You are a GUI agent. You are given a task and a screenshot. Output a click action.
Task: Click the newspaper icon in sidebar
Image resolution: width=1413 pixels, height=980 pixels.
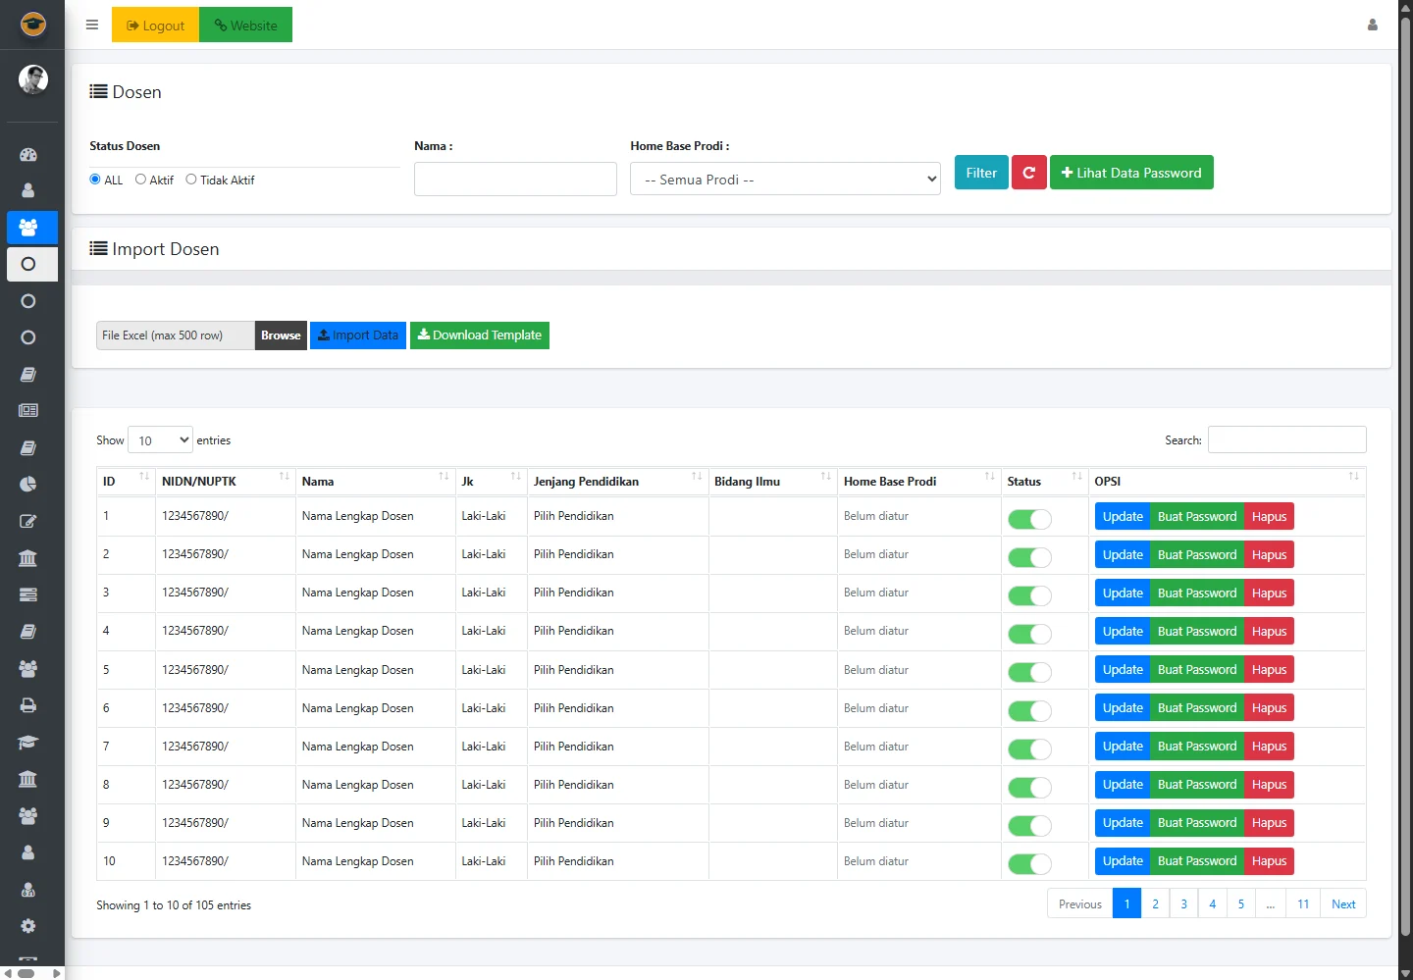(x=27, y=411)
